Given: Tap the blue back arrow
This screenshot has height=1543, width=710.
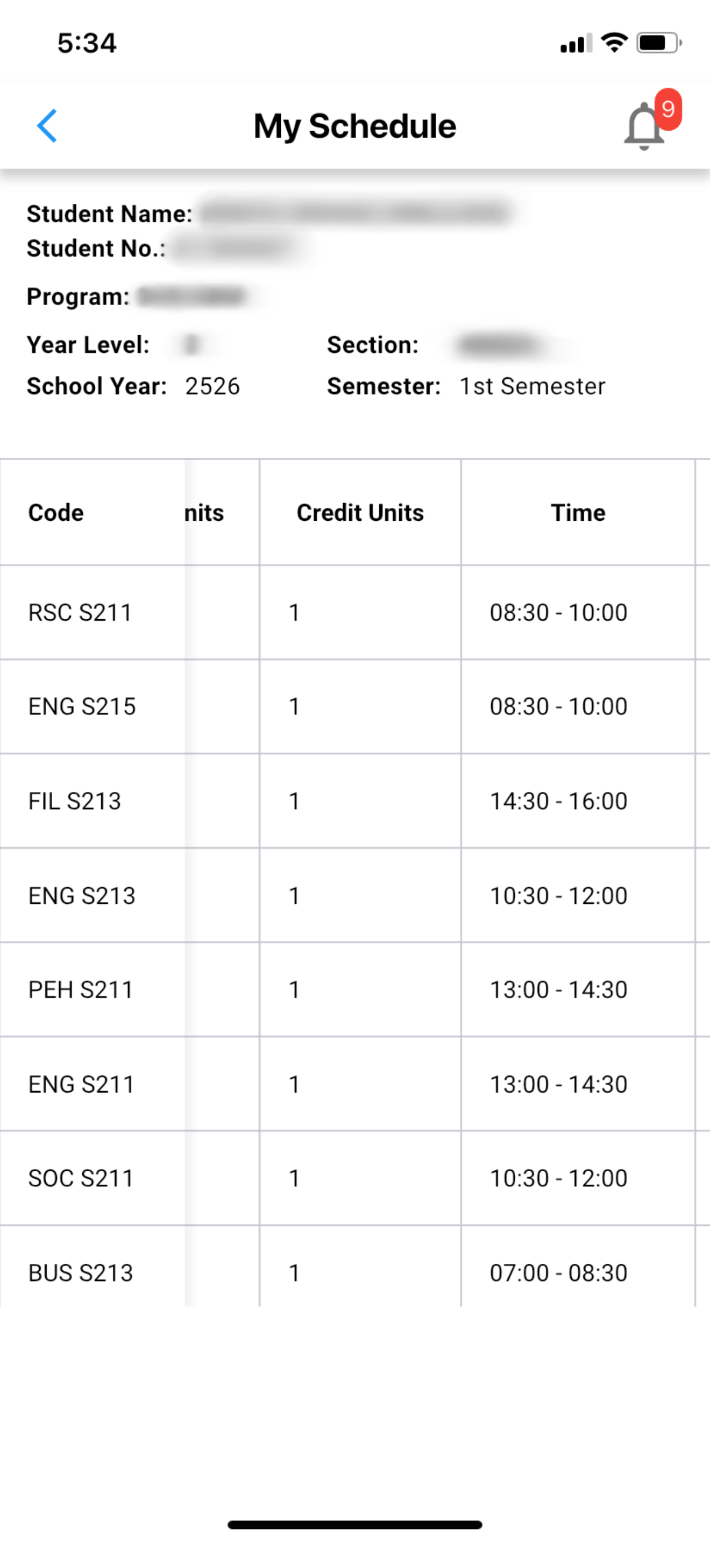Looking at the screenshot, I should (47, 126).
